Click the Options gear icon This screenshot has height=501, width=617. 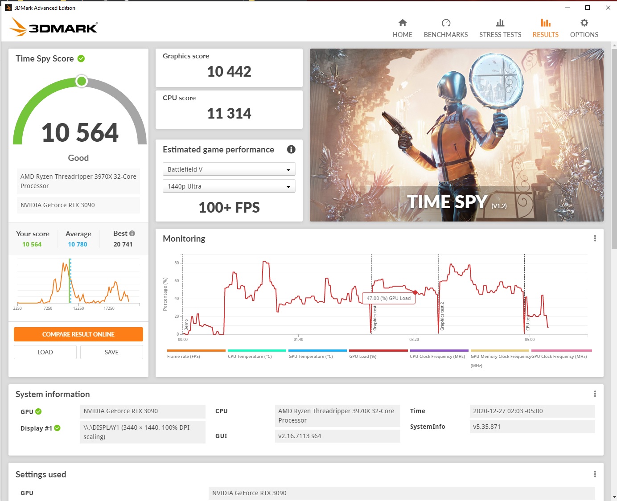584,23
